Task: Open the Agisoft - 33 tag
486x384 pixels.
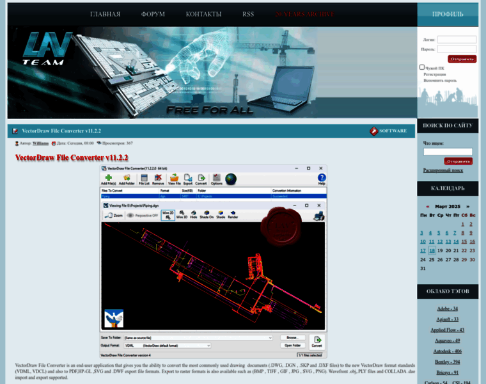Action: (x=447, y=319)
